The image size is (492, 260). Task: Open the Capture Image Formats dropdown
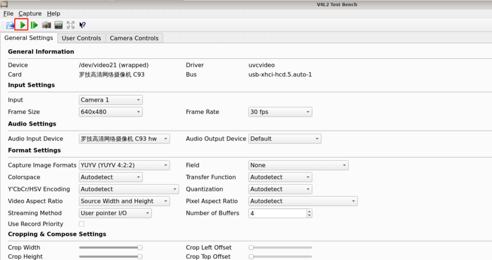coord(124,165)
